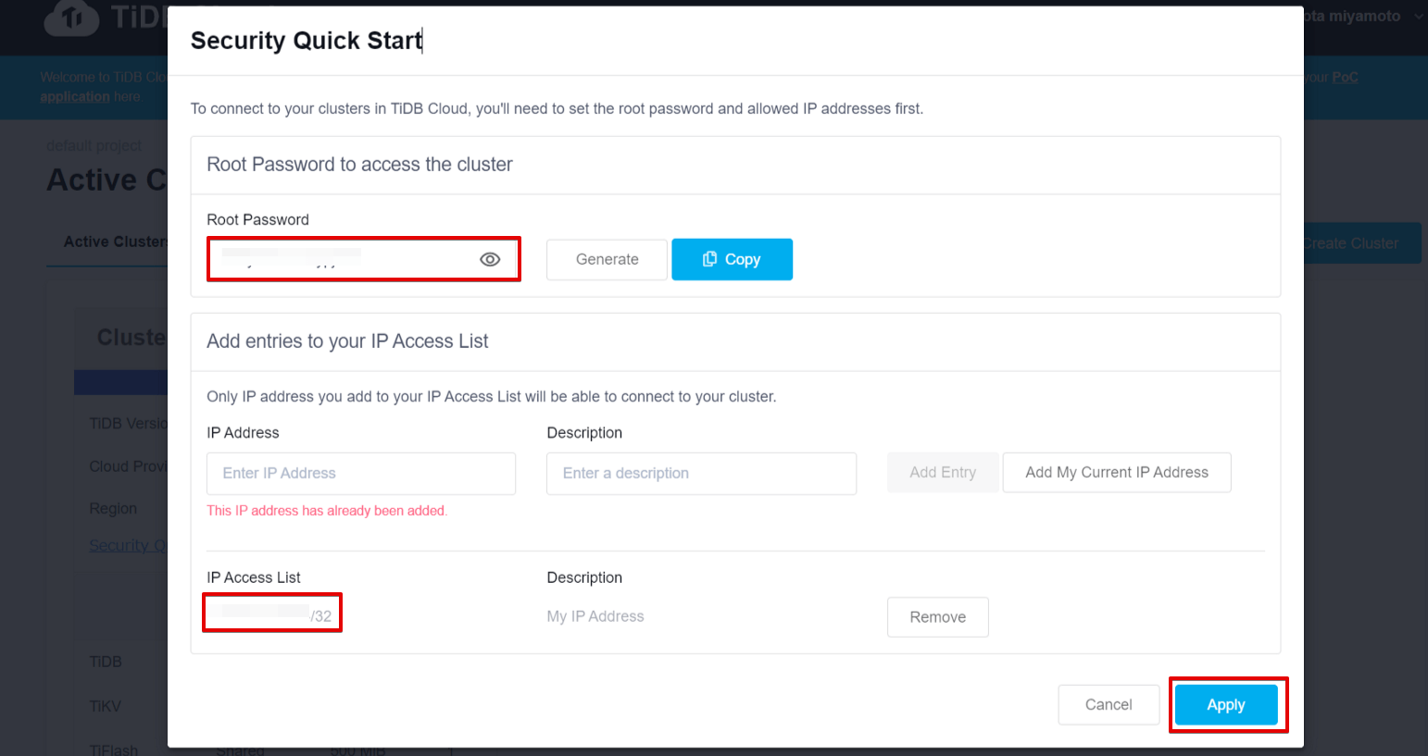Click the Enter a description field
Screen dimensions: 1428x756
[701, 474]
